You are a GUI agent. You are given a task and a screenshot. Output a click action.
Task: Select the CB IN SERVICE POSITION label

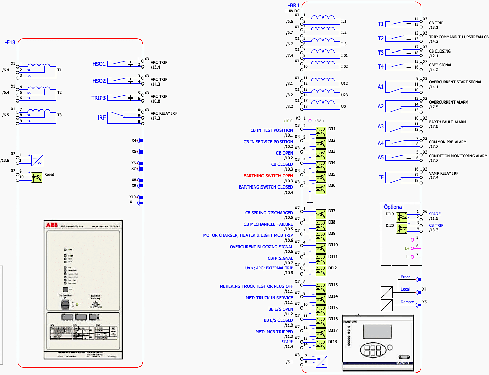tap(268, 142)
